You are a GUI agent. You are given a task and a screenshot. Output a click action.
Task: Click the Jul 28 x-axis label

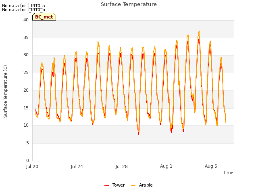(x=122, y=166)
